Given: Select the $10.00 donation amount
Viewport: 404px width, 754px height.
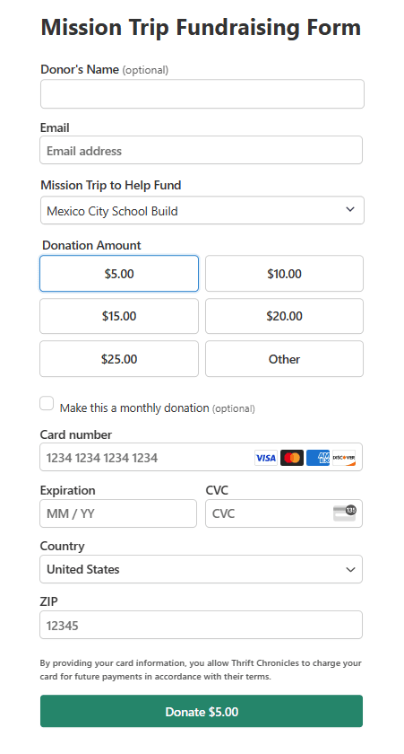Looking at the screenshot, I should [284, 274].
